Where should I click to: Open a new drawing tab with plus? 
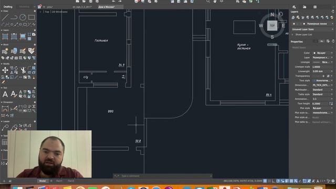coord(44,7)
